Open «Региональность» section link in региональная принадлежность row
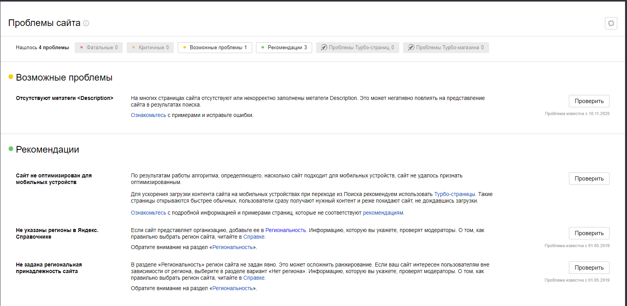This screenshot has height=306, width=627. (233, 288)
